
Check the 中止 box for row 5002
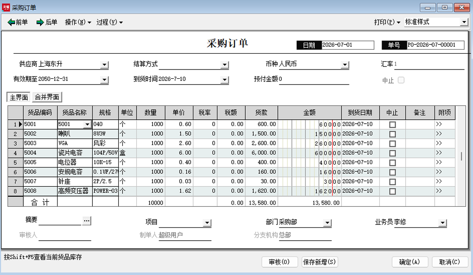tap(393, 134)
